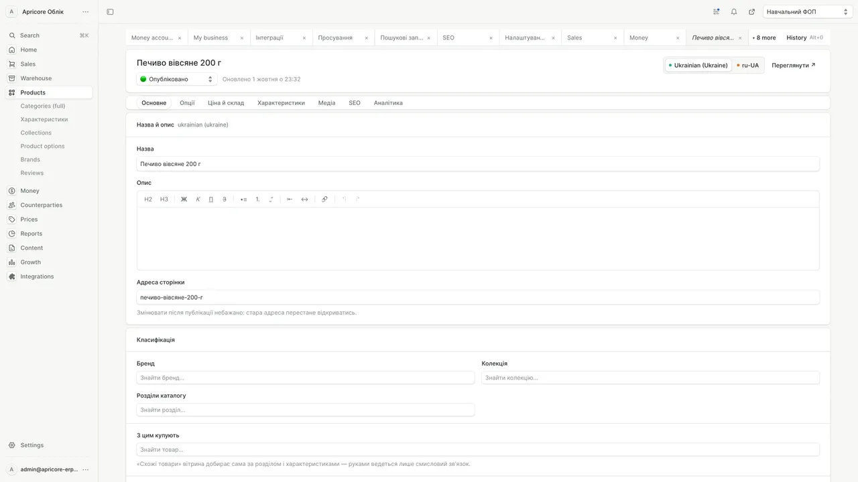Image resolution: width=858 pixels, height=482 pixels.
Task: Close the My business tab
Action: [242, 38]
